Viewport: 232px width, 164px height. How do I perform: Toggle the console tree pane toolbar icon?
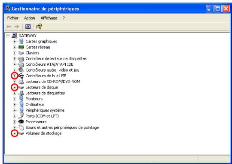pos(28,27)
